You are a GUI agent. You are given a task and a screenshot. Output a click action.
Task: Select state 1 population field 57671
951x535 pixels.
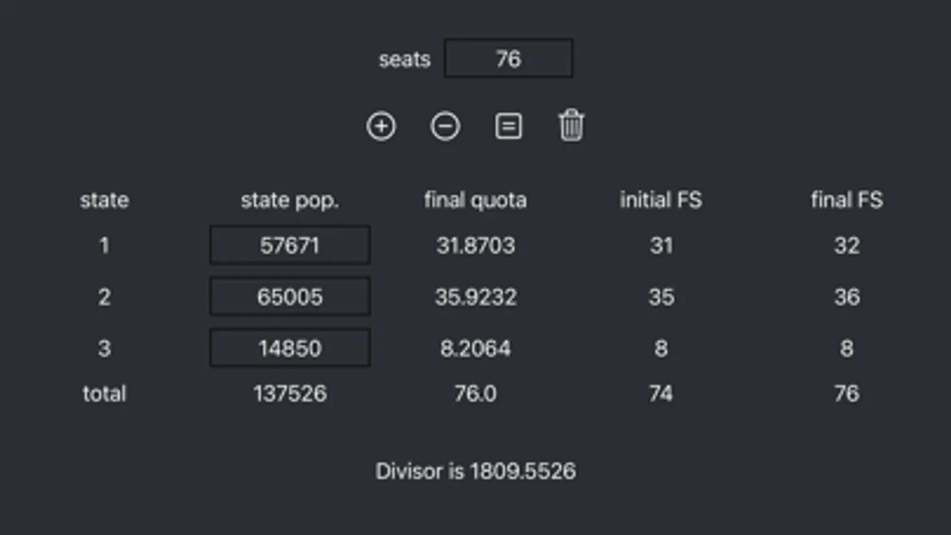click(x=290, y=245)
